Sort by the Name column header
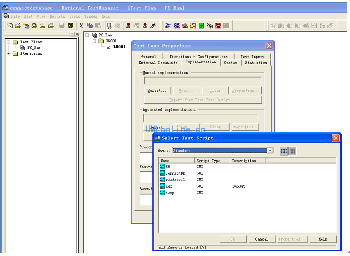The width and height of the screenshot is (350, 256). point(176,160)
